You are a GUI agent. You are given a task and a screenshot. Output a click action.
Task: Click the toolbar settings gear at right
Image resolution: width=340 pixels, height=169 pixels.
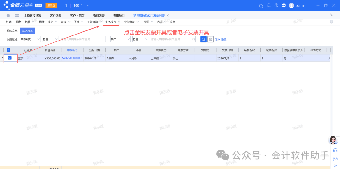331,22
